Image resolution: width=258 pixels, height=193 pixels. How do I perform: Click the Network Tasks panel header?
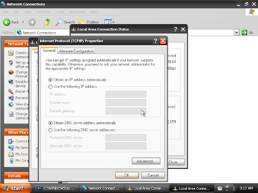click(17, 44)
